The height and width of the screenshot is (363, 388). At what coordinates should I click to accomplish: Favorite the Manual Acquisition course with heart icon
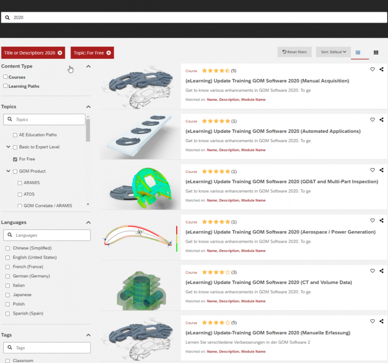tap(373, 69)
